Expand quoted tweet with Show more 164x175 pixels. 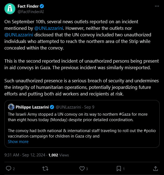[18, 142]
